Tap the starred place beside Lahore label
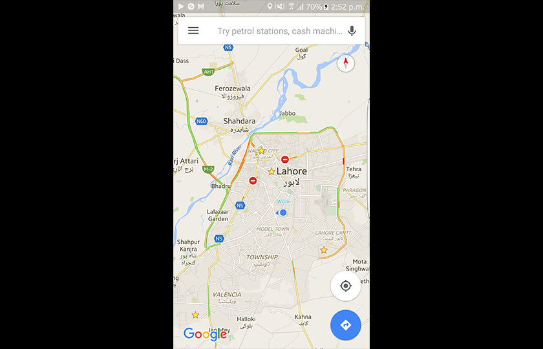 [271, 171]
